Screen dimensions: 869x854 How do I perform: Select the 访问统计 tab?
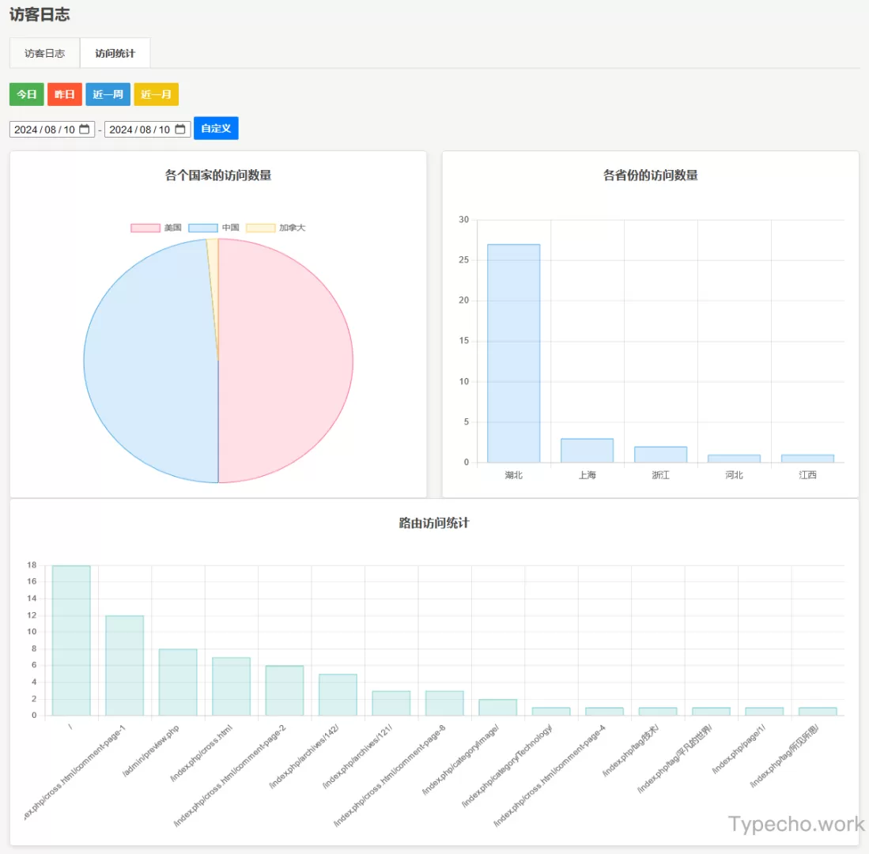[115, 54]
